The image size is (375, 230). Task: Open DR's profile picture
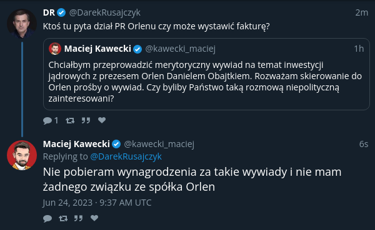(x=22, y=24)
